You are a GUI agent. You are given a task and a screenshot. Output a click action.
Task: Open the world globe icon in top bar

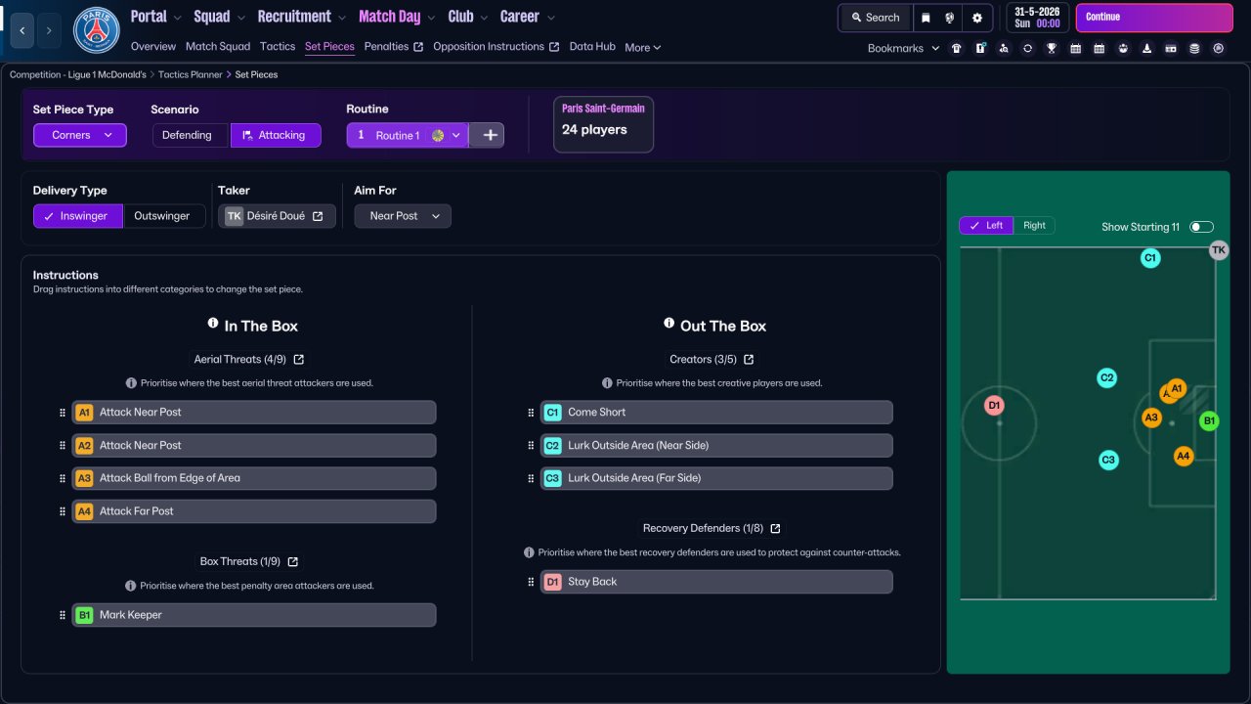tap(949, 18)
